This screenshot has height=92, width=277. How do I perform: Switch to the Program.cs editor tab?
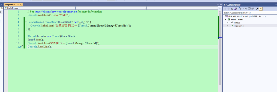(10, 5)
